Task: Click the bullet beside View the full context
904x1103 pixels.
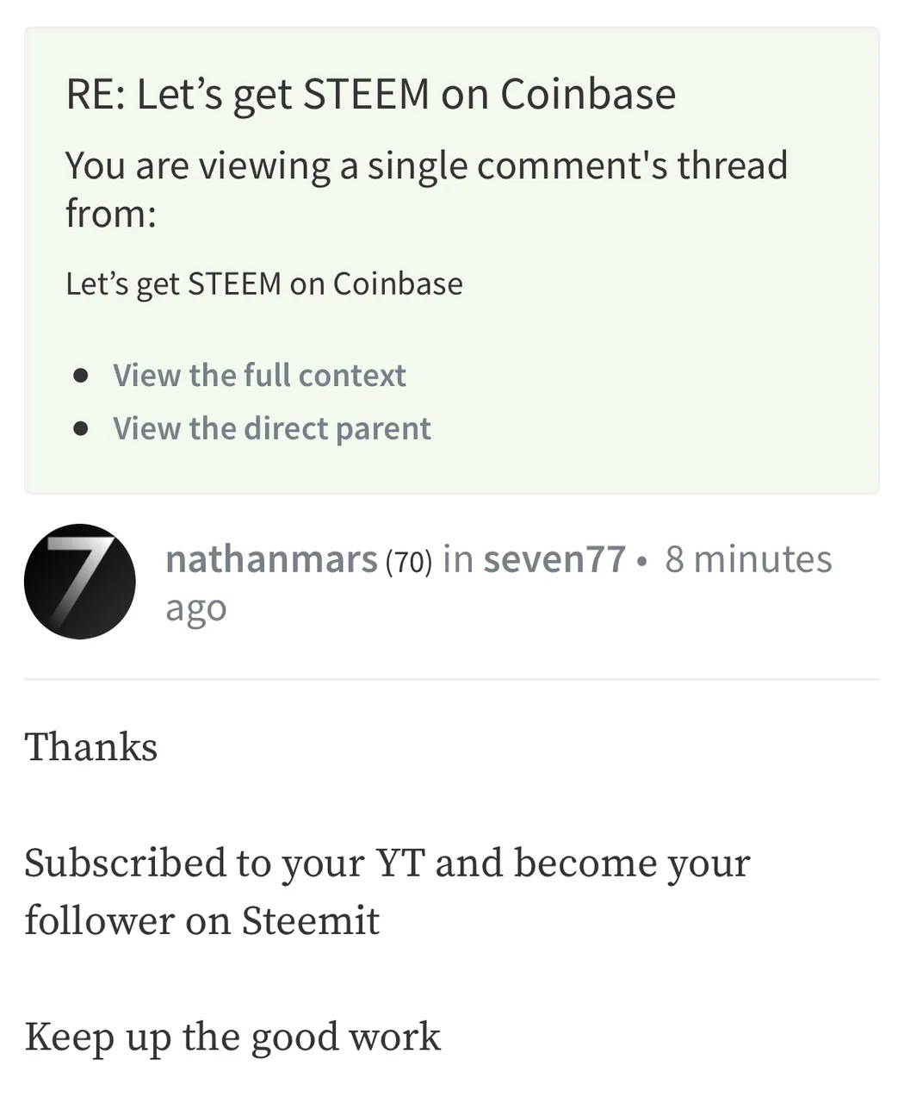Action: [82, 377]
